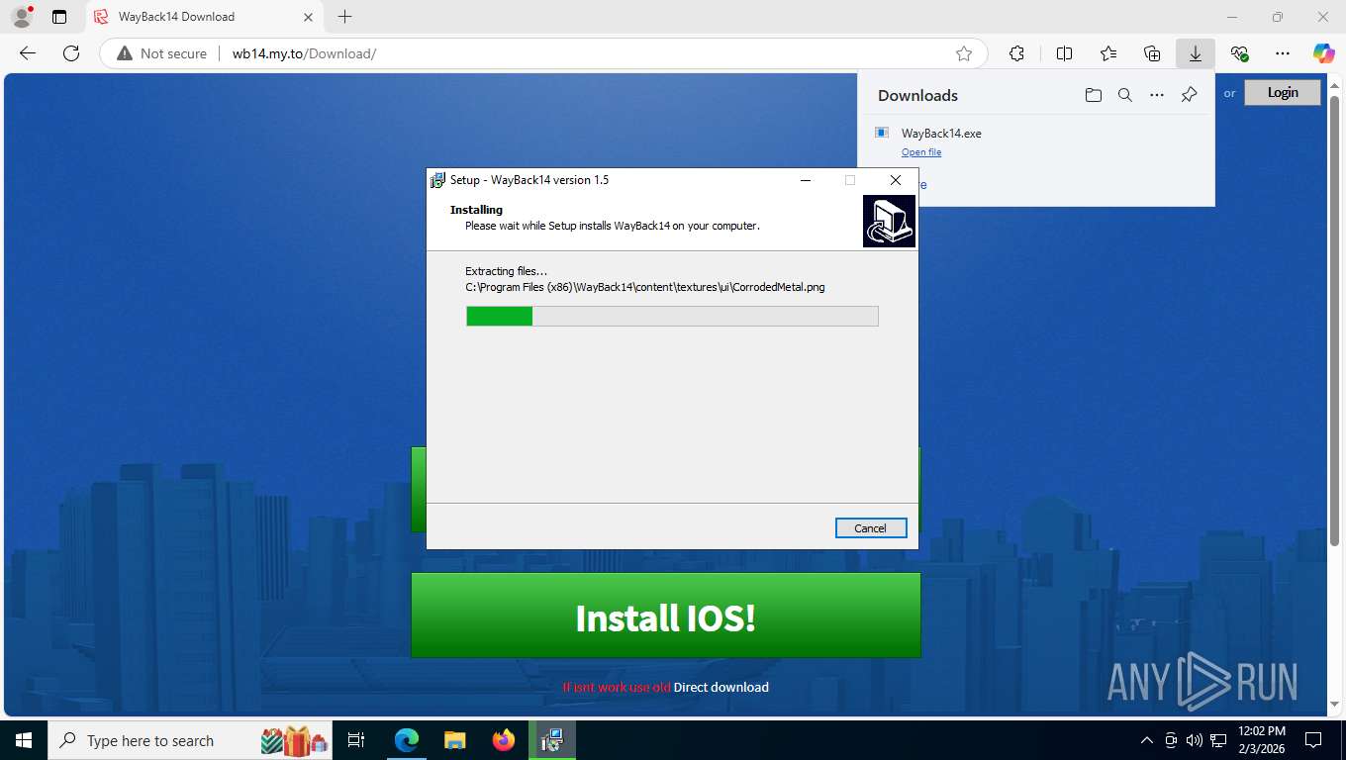
Task: Open Task View on the taskbar
Action: point(356,740)
